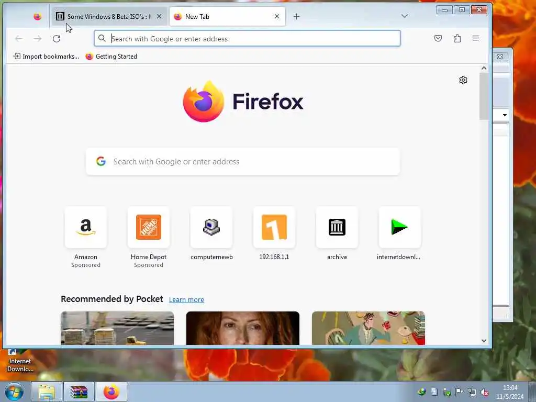This screenshot has width=536, height=402.
Task: Open Windows Explorer from taskbar
Action: (47, 392)
